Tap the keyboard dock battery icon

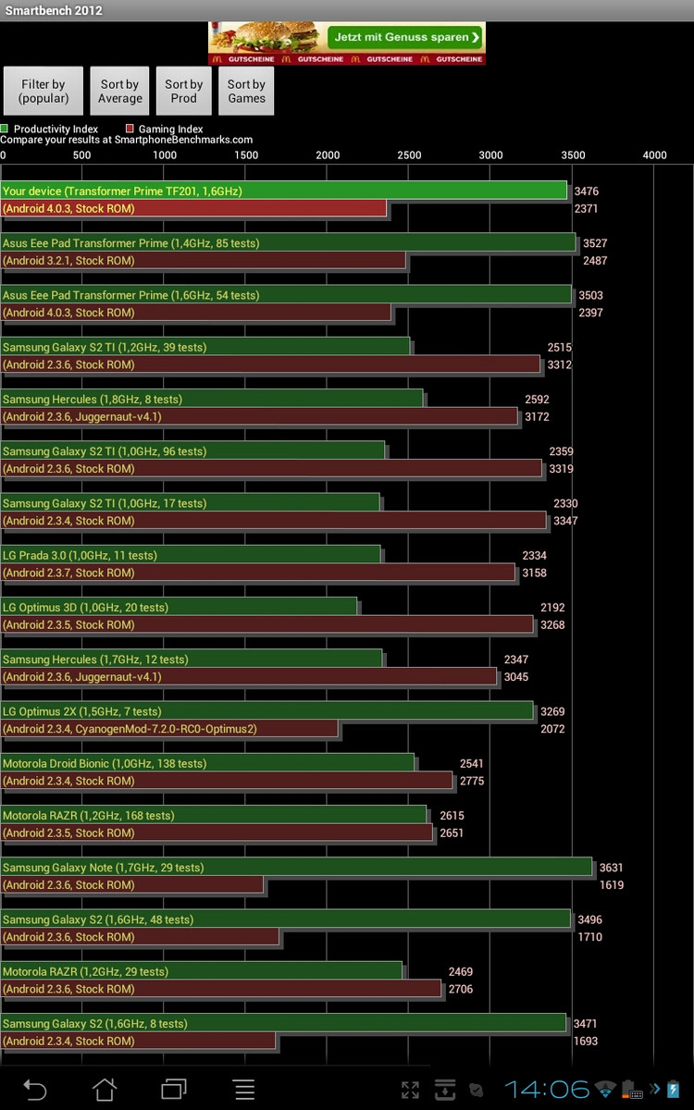click(x=632, y=1089)
